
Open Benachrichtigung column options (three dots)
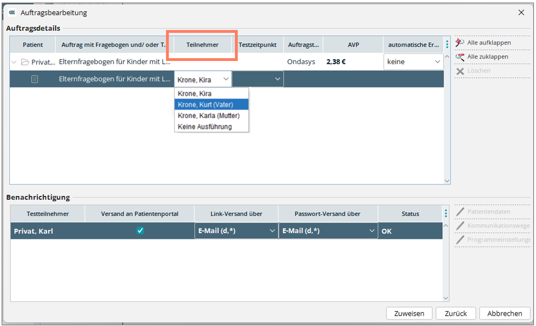[446, 213]
